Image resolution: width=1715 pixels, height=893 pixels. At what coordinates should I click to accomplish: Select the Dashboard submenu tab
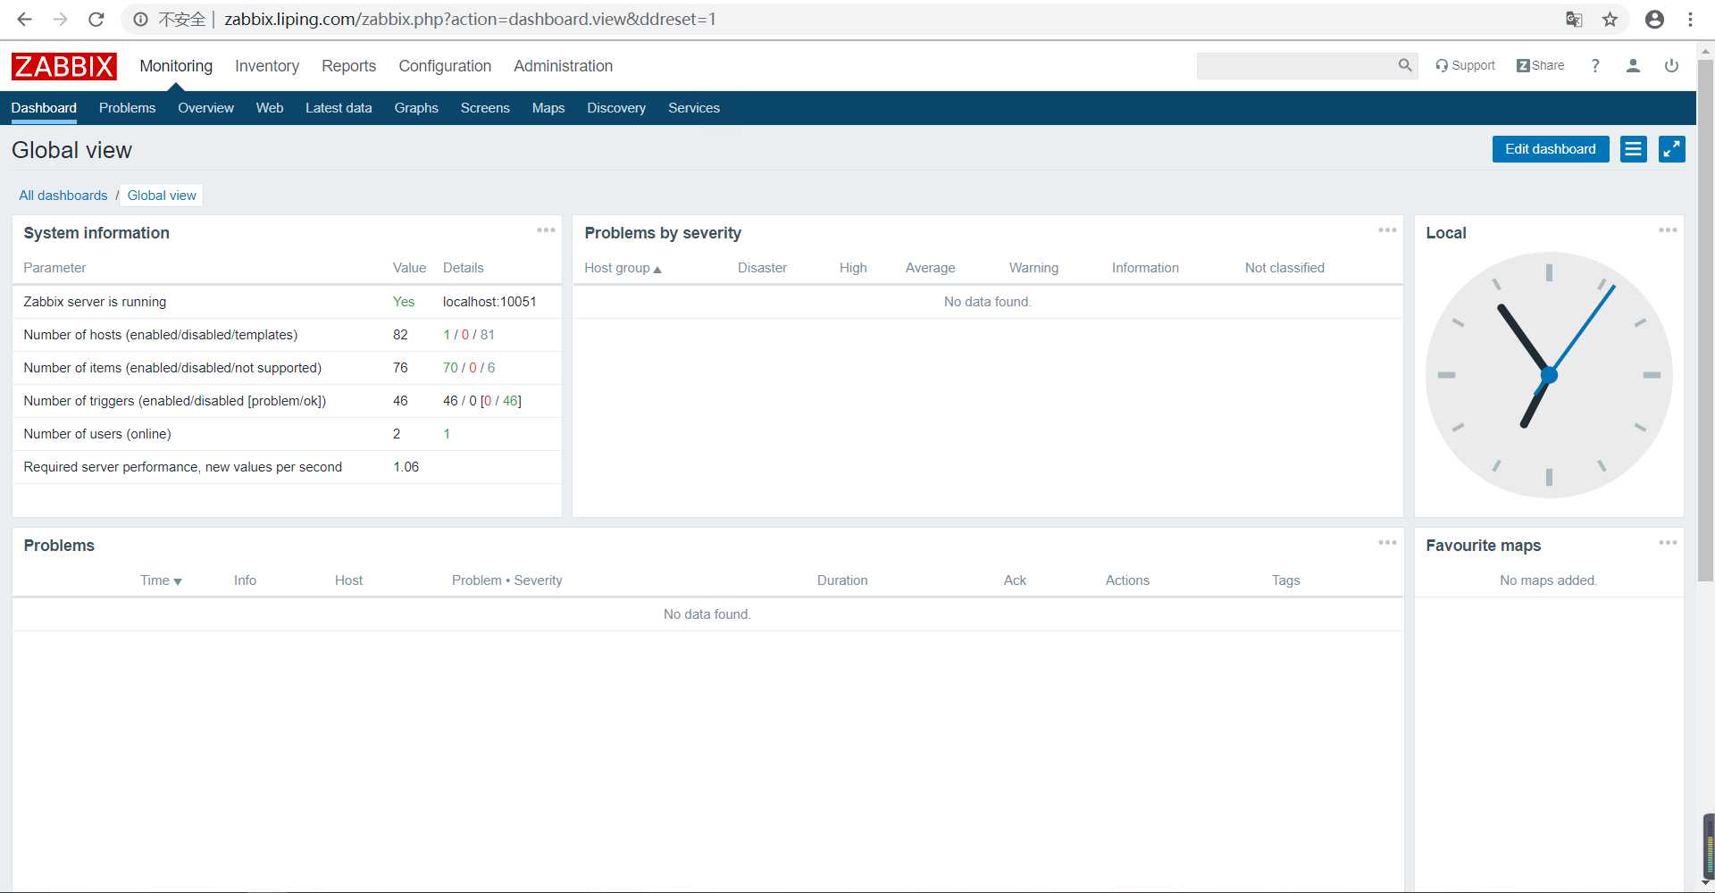point(44,108)
